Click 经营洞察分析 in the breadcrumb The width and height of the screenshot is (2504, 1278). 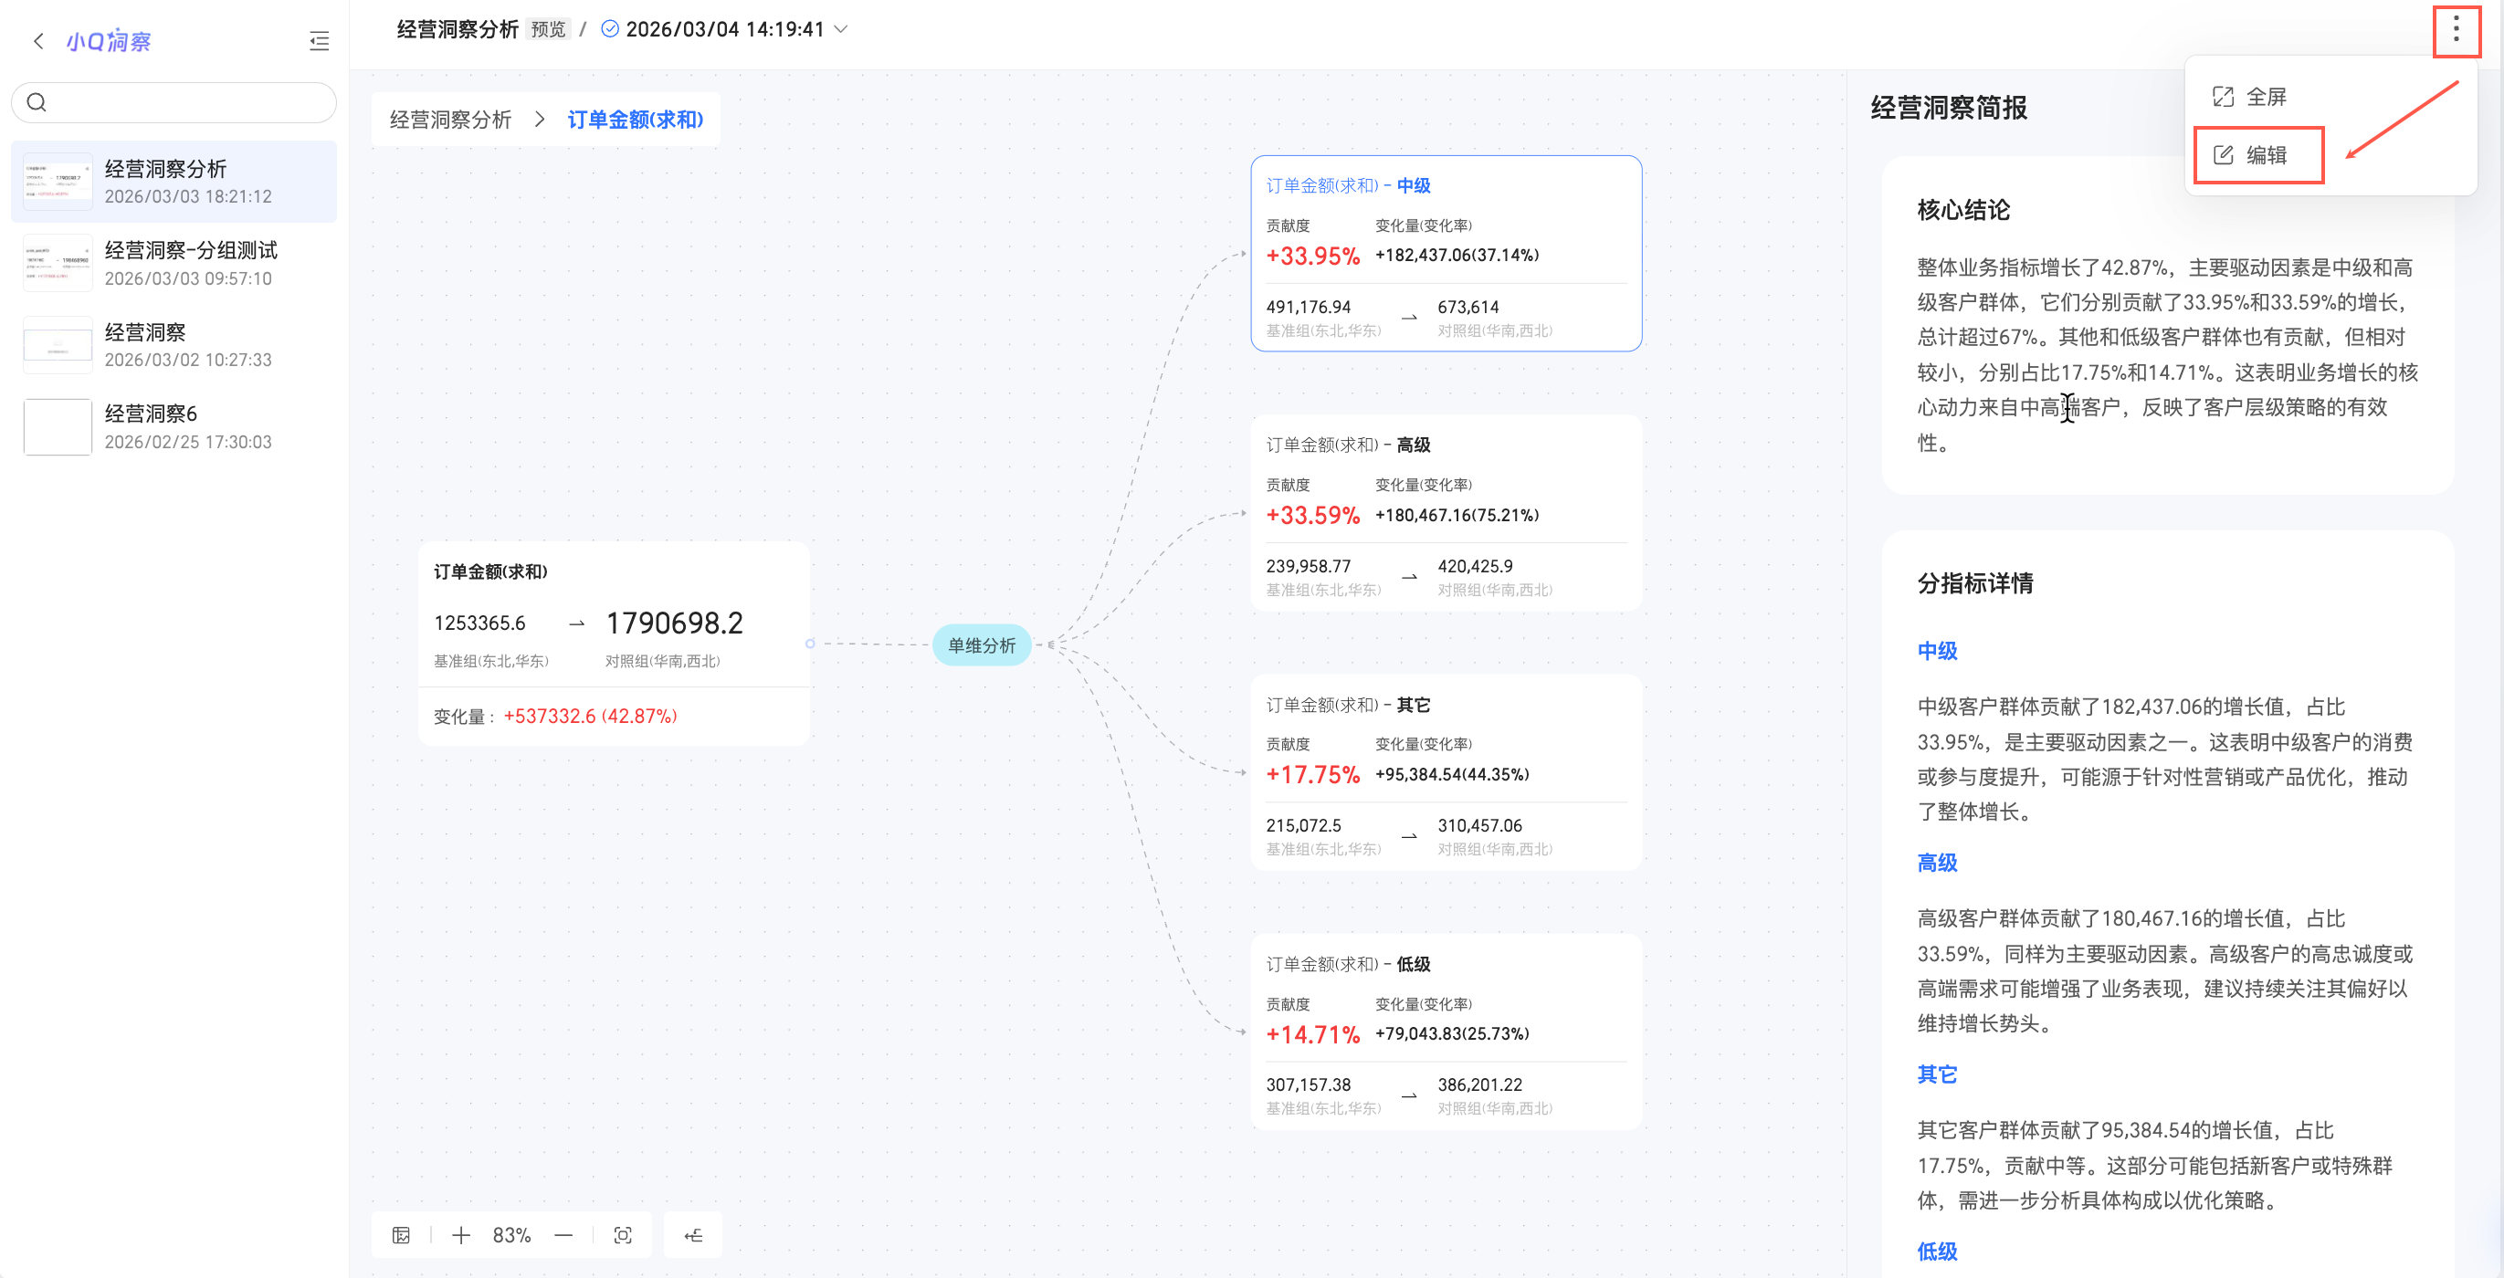(x=450, y=120)
